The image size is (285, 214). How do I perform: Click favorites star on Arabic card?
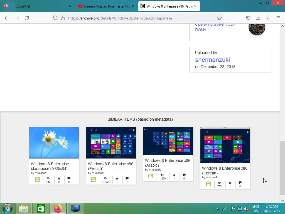pyautogui.click(x=174, y=175)
